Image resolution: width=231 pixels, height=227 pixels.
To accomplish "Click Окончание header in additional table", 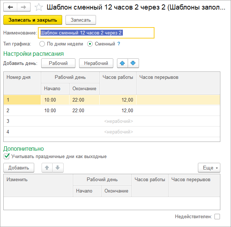I will pos(116,191).
